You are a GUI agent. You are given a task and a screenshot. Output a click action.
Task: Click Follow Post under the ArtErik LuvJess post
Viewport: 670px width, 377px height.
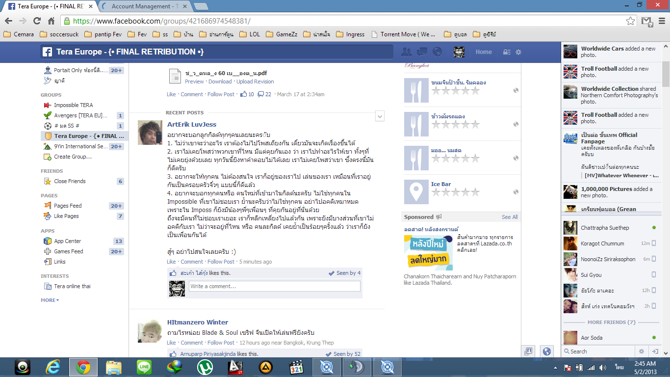click(x=221, y=262)
